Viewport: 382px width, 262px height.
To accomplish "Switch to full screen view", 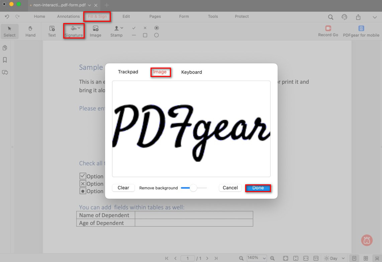I will (x=286, y=258).
